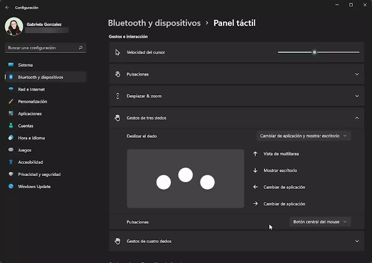Screen dimensions: 372x263
Task: Click the Red e Internet wifi icon
Action: [x=11, y=89]
